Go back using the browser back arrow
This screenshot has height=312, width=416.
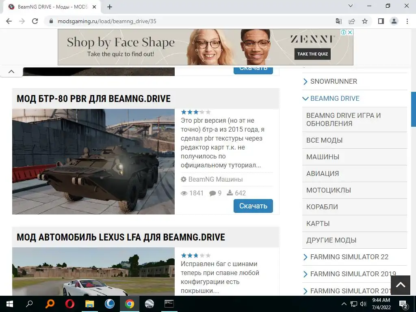9,21
